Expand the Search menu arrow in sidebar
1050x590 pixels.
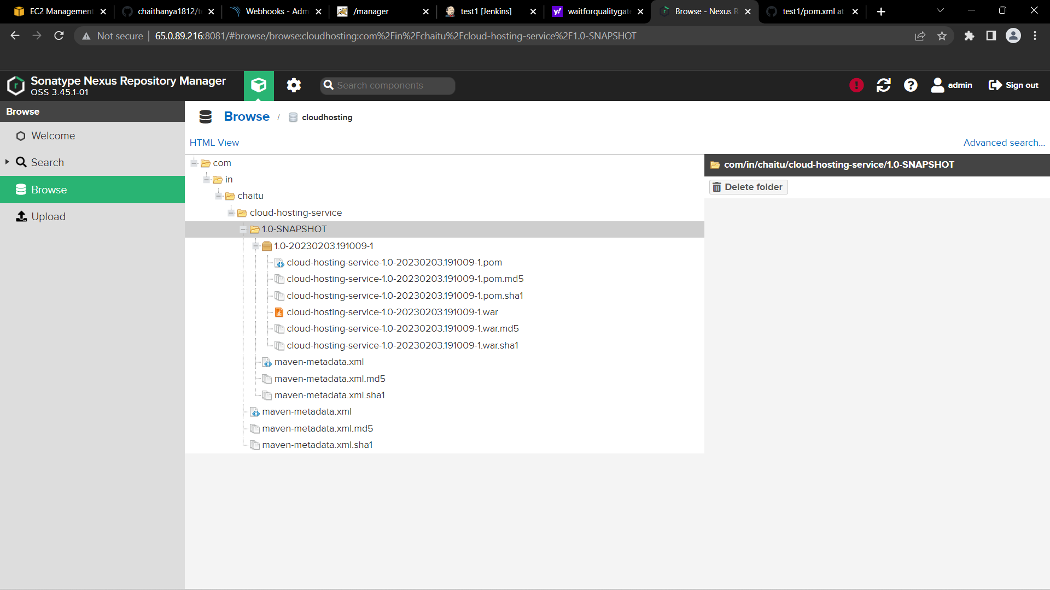tap(7, 162)
